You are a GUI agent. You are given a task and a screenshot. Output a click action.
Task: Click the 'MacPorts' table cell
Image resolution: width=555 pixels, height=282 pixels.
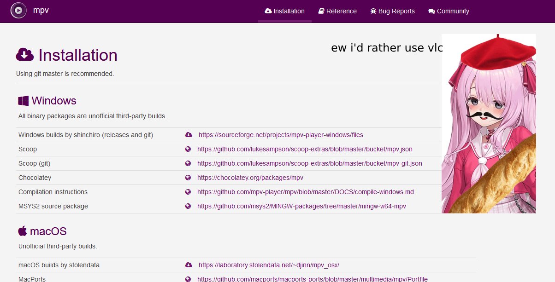[32, 279]
